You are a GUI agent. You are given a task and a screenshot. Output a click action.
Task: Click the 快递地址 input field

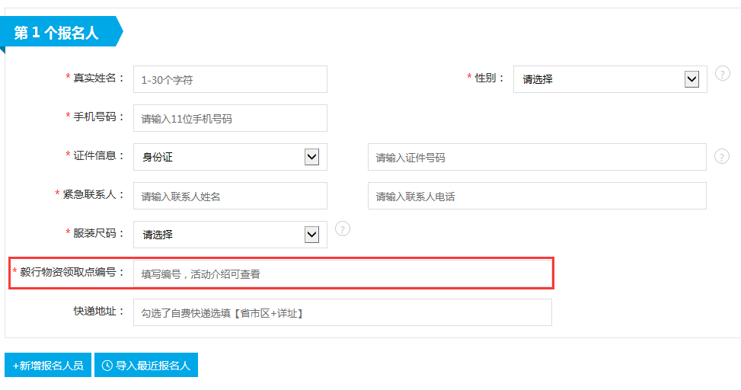[343, 312]
